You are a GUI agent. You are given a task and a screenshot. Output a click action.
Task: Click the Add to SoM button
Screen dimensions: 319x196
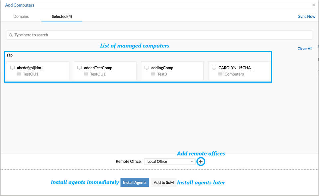(163, 182)
